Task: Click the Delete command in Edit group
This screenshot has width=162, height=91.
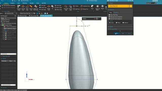Action: (76, 6)
